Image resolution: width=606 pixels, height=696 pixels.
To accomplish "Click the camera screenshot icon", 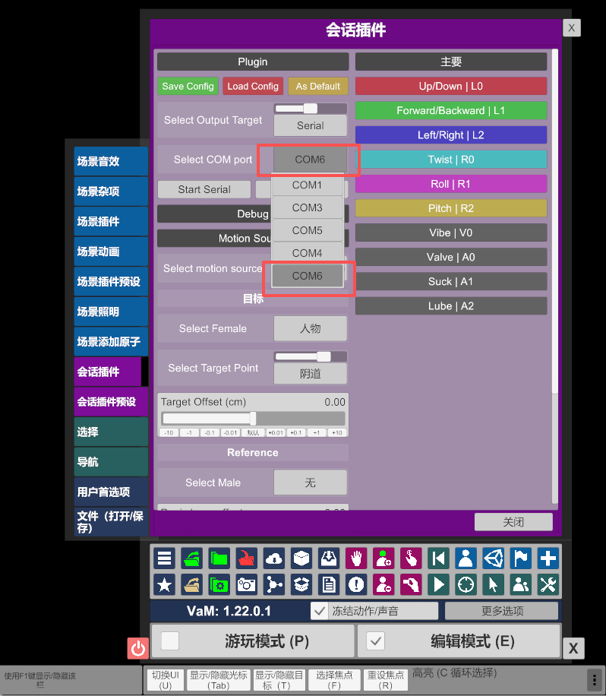I will (x=247, y=584).
